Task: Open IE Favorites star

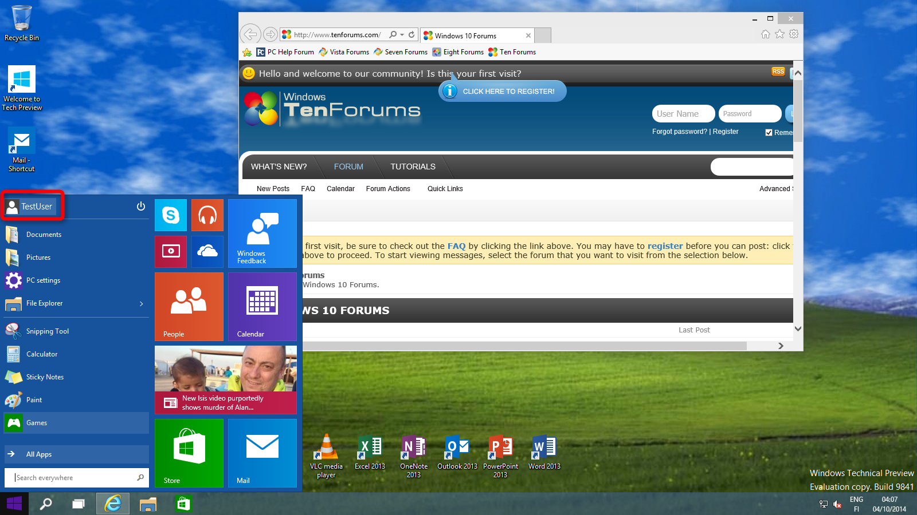Action: point(779,34)
